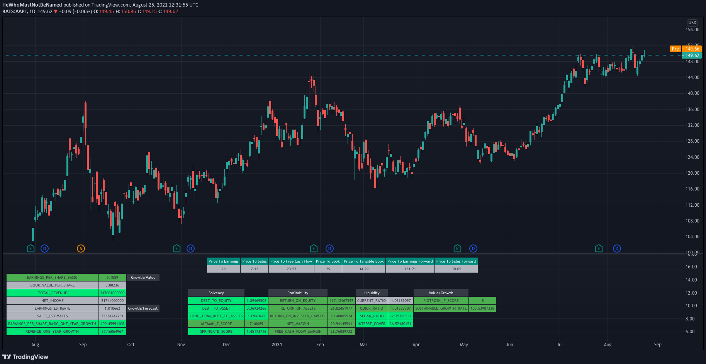Click the dividend D marker just after May
Viewport: 706px width, 364px height.
[x=473, y=249]
